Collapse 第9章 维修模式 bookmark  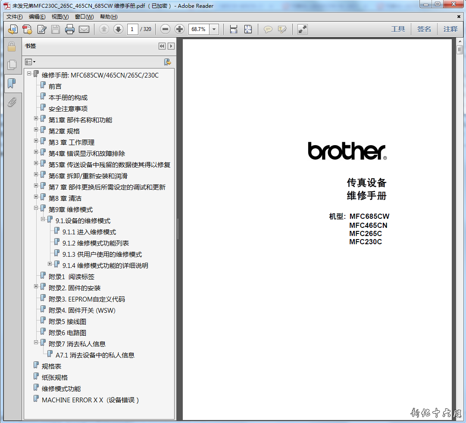coord(36,208)
